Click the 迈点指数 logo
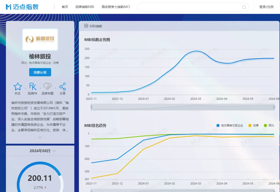 tap(22, 7)
